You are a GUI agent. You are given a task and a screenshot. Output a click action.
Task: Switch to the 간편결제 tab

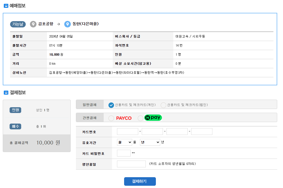tap(90, 117)
